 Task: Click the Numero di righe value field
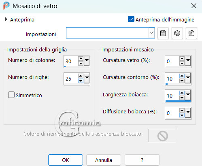tap(71, 79)
